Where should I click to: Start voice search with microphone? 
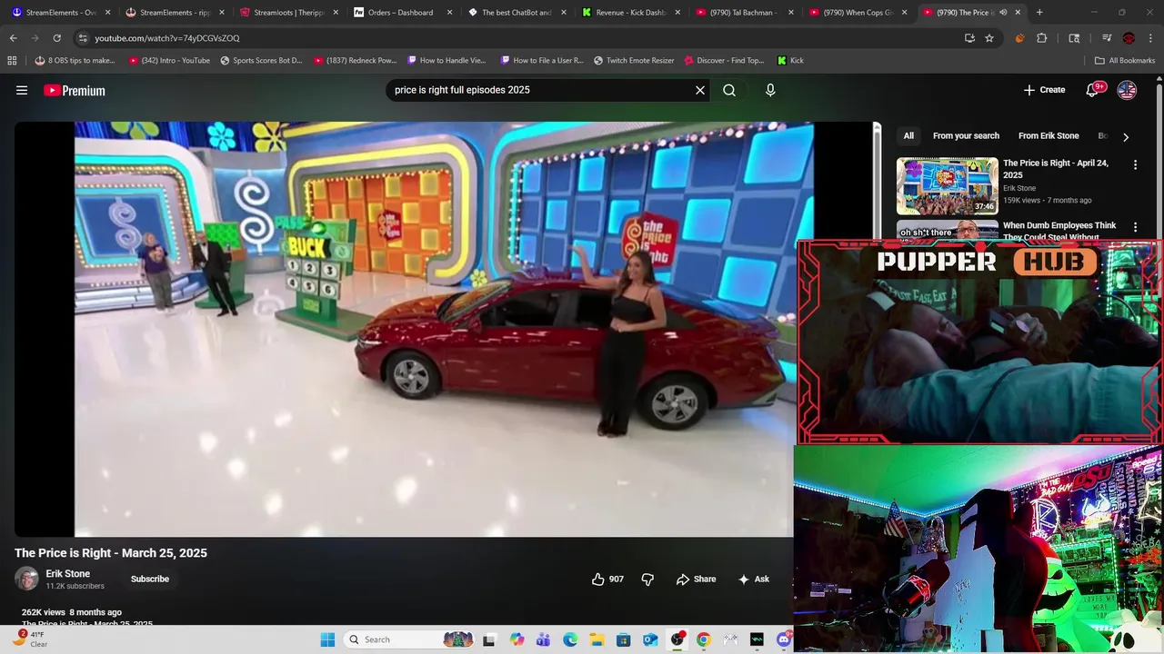coord(770,90)
